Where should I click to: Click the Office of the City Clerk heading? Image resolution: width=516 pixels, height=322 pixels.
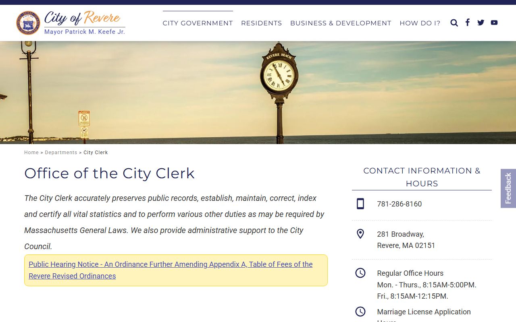tap(110, 173)
